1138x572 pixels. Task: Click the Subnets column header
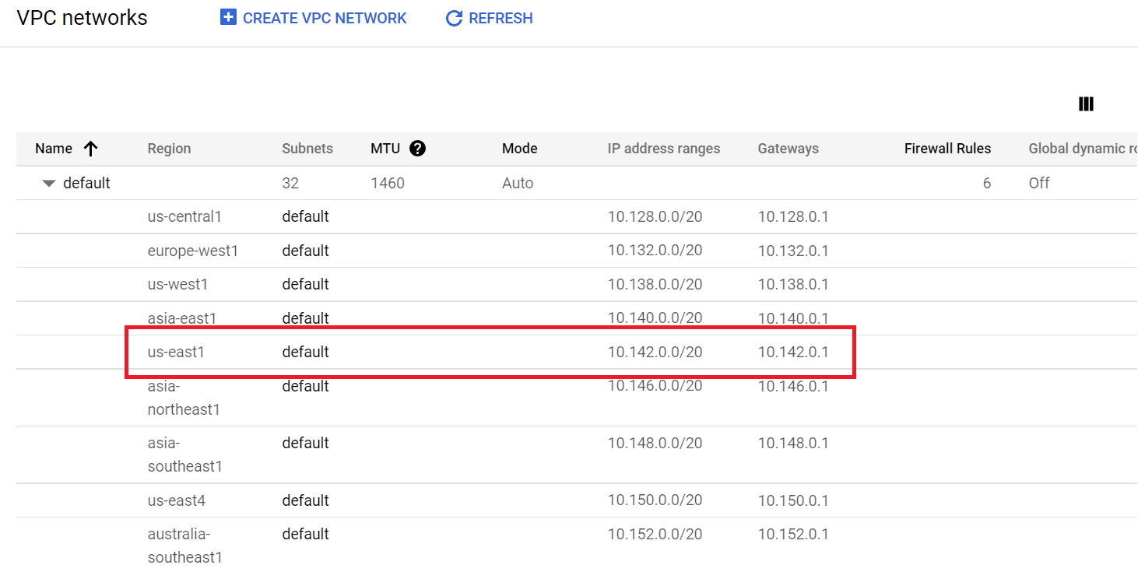[307, 149]
